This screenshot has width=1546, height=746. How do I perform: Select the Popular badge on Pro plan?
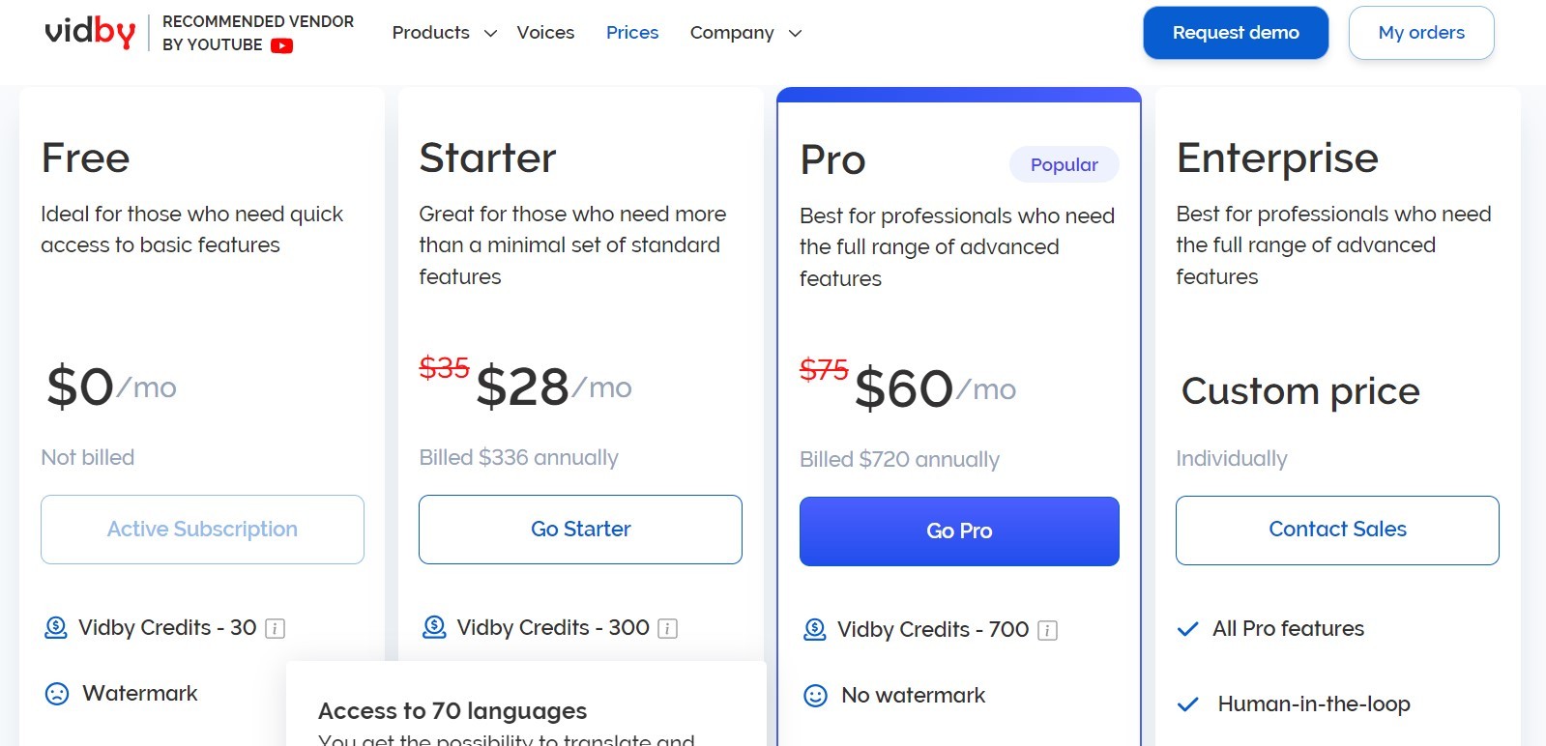point(1064,164)
